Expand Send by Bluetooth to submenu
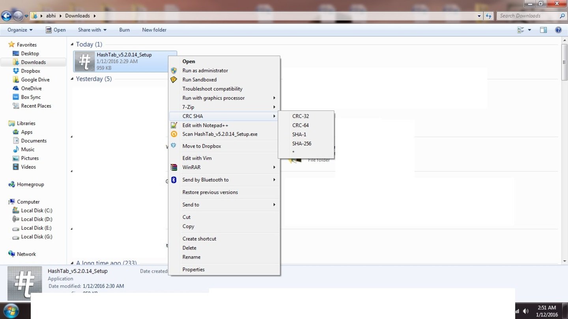The height and width of the screenshot is (319, 568). (x=224, y=180)
